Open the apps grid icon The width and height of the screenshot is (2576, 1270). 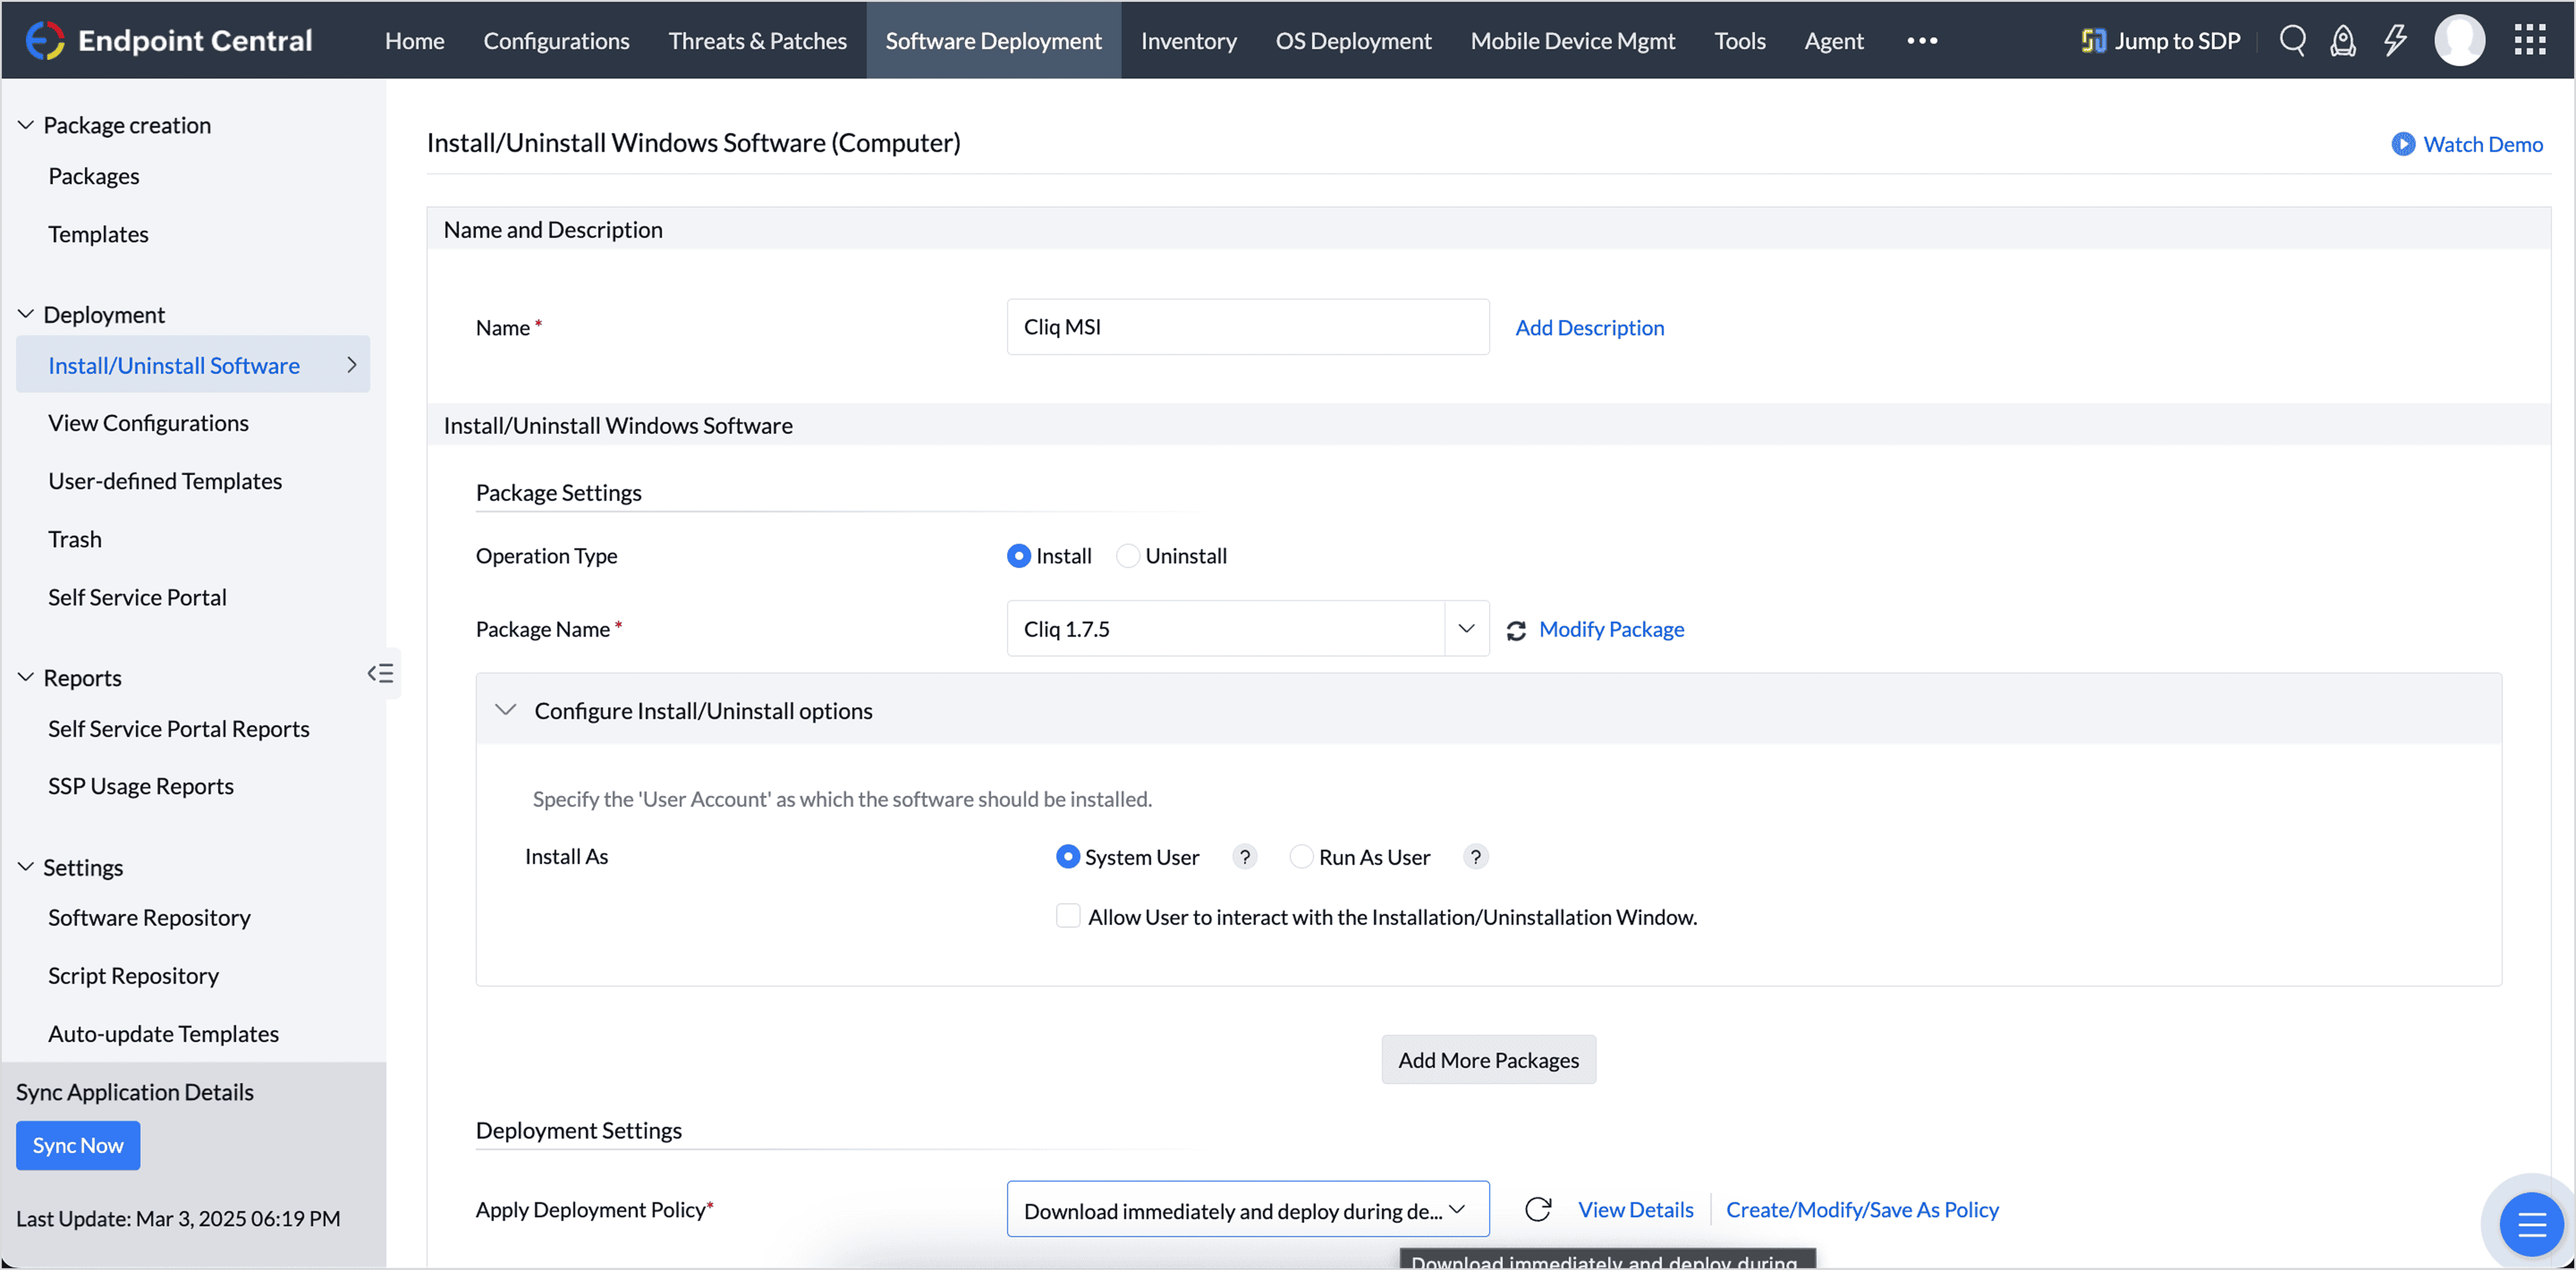(2530, 40)
